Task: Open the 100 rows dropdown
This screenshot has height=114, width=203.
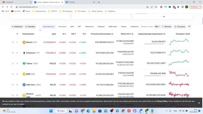Action: click(157, 27)
